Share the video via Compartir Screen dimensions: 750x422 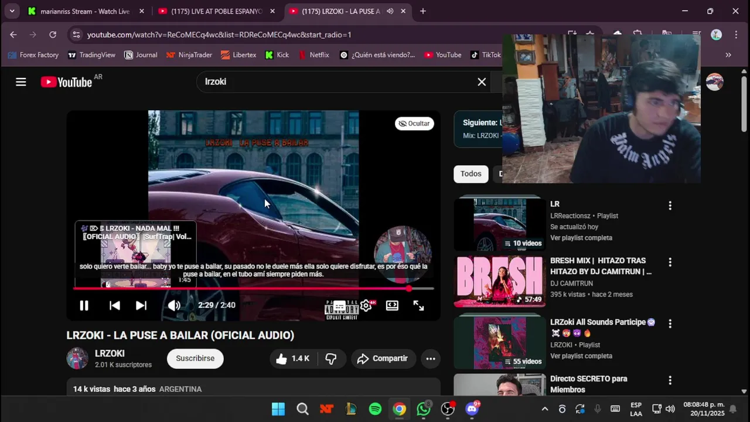(383, 359)
